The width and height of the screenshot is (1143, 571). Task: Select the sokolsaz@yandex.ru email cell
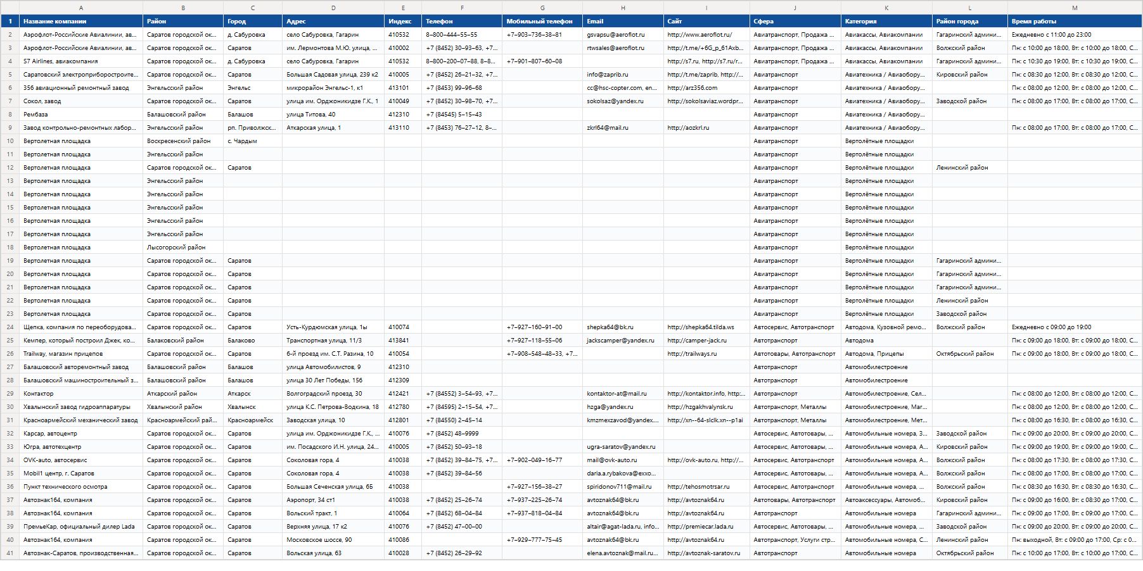(623, 101)
